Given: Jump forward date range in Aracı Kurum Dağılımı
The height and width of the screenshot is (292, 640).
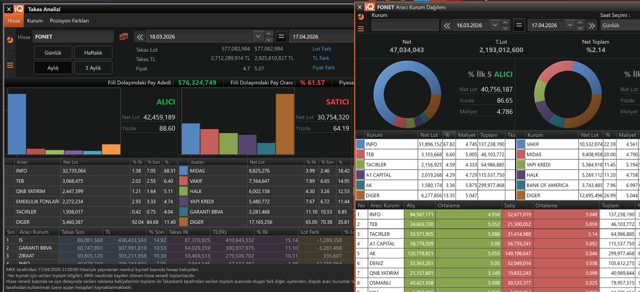Looking at the screenshot, I should point(591,25).
